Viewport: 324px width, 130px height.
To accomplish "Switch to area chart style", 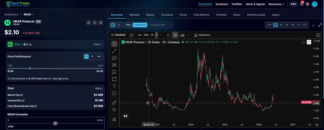I will (182, 35).
